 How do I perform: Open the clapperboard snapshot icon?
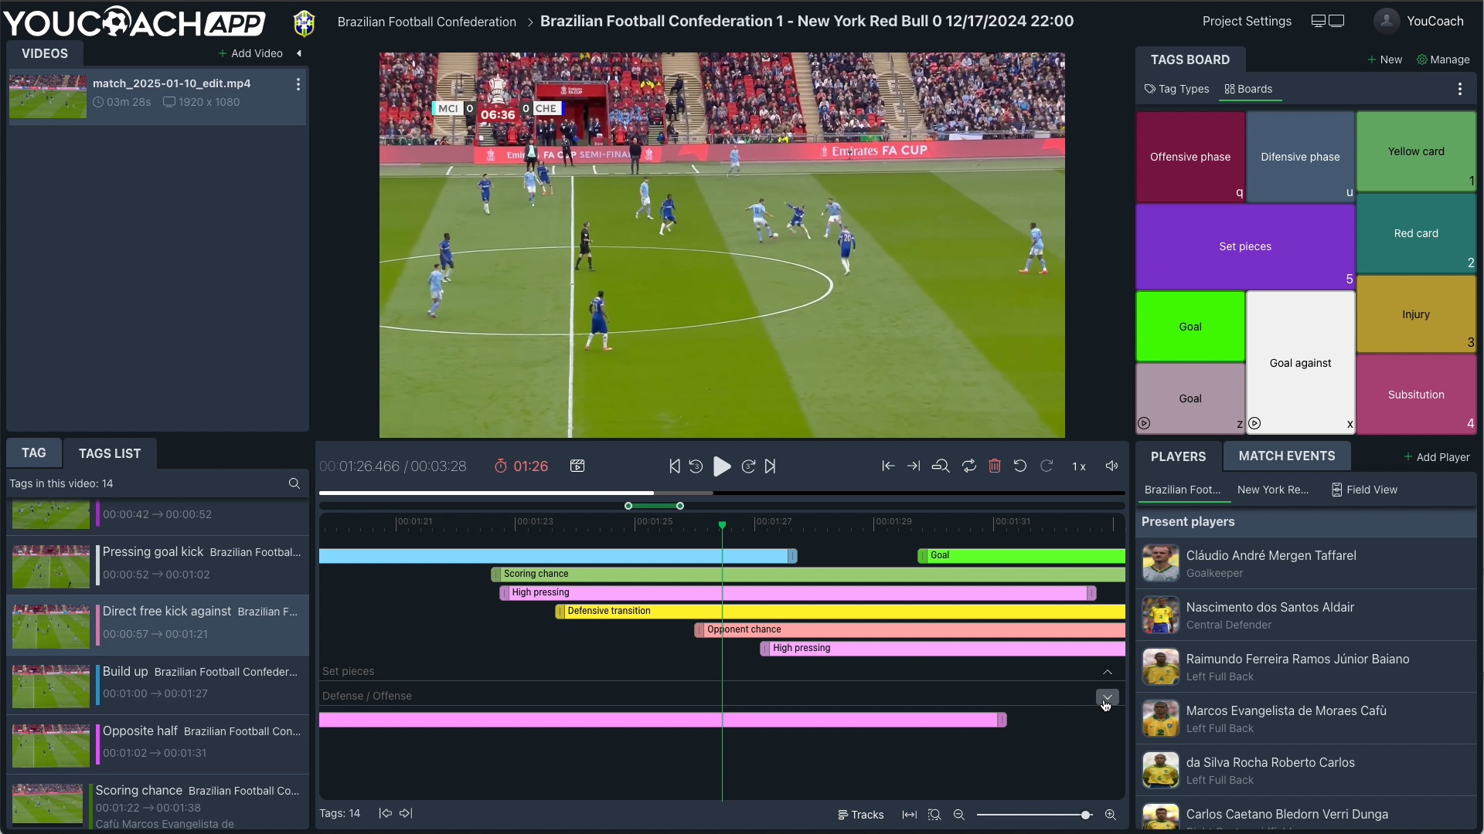577,466
